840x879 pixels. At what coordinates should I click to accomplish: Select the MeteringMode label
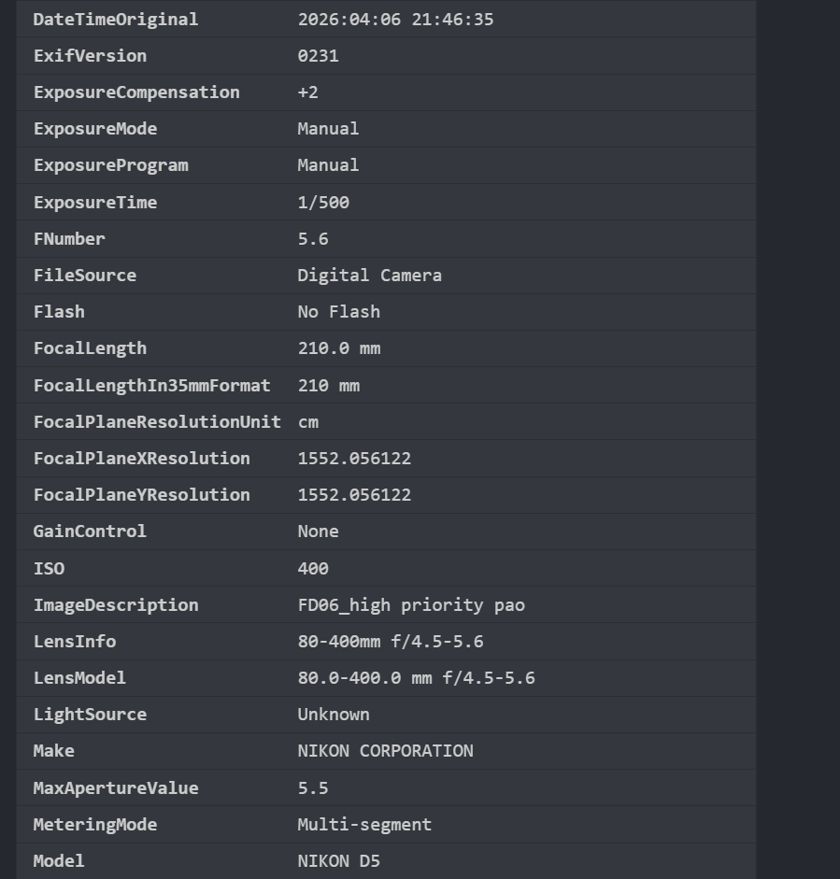(94, 825)
